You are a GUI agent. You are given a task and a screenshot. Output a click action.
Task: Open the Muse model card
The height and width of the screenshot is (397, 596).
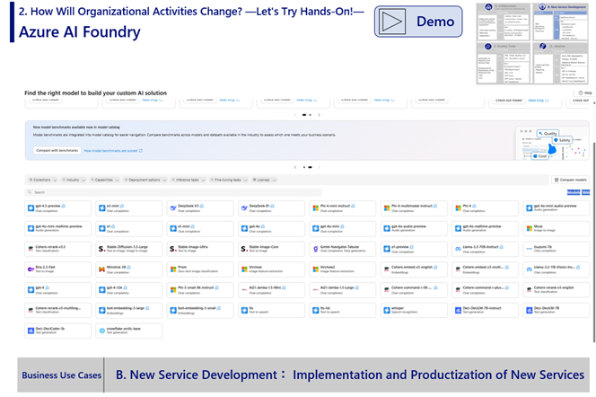click(x=557, y=228)
